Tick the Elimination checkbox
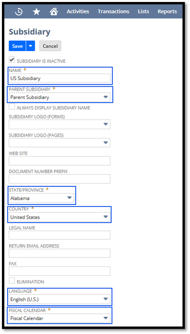The image size is (190, 334). (x=12, y=280)
